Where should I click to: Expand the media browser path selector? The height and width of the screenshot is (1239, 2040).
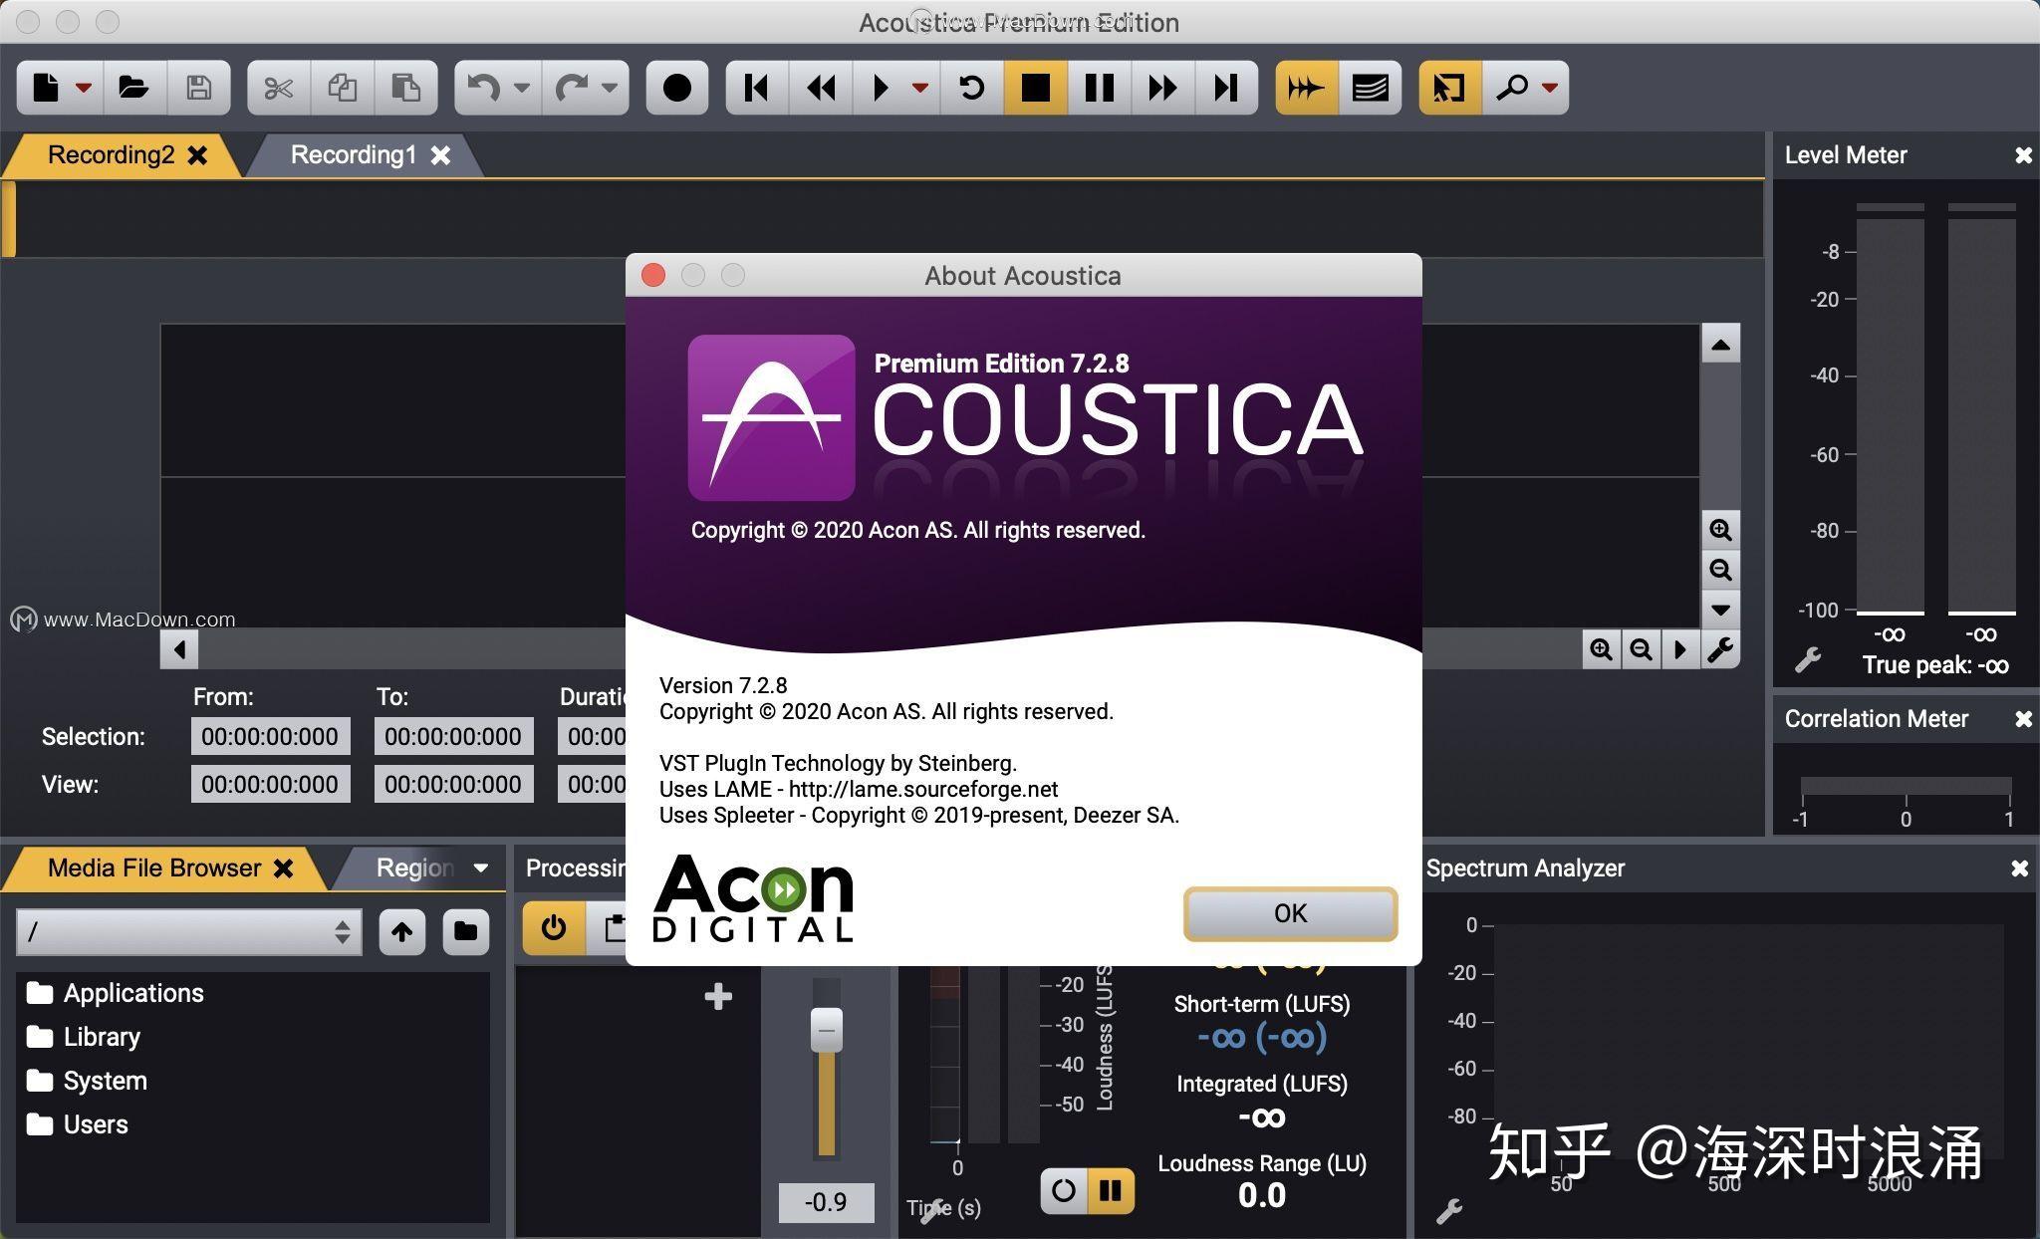342,931
